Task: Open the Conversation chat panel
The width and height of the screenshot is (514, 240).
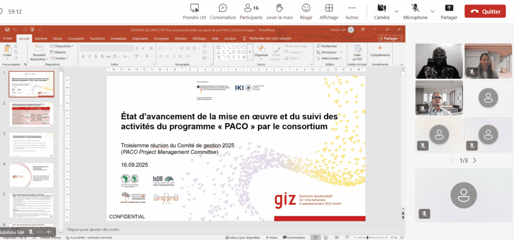Action: click(x=222, y=12)
